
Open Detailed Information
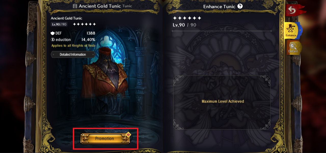pyautogui.click(x=73, y=54)
